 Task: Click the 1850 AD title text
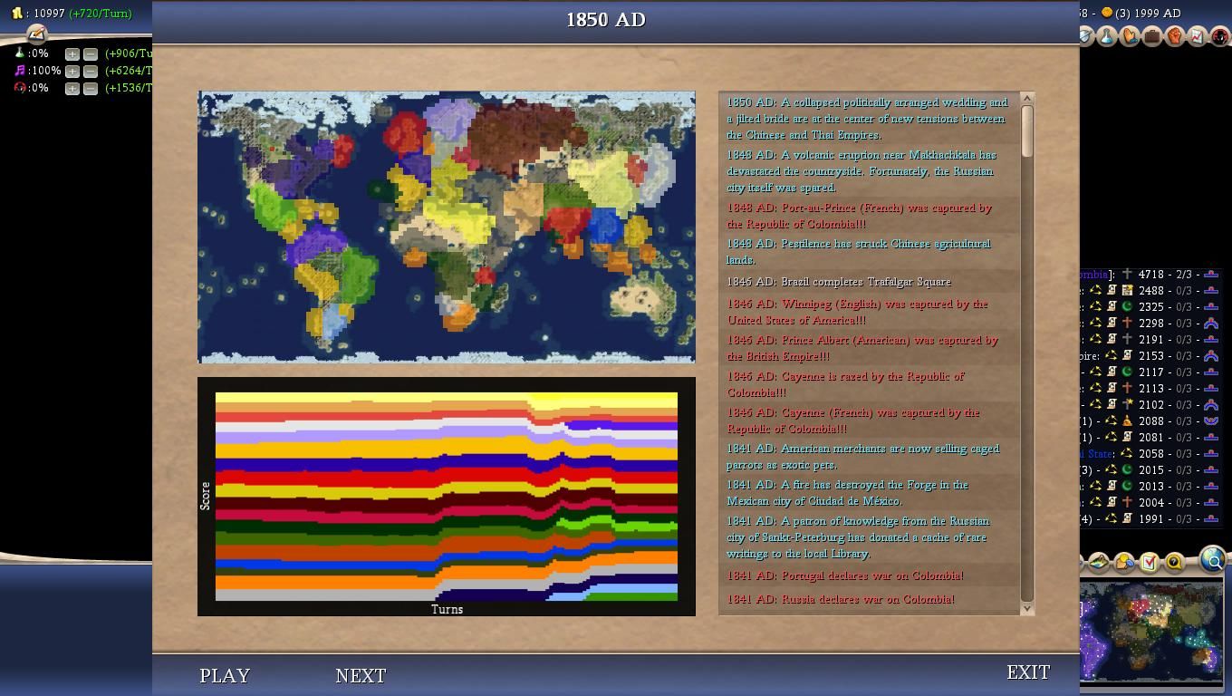pos(606,20)
